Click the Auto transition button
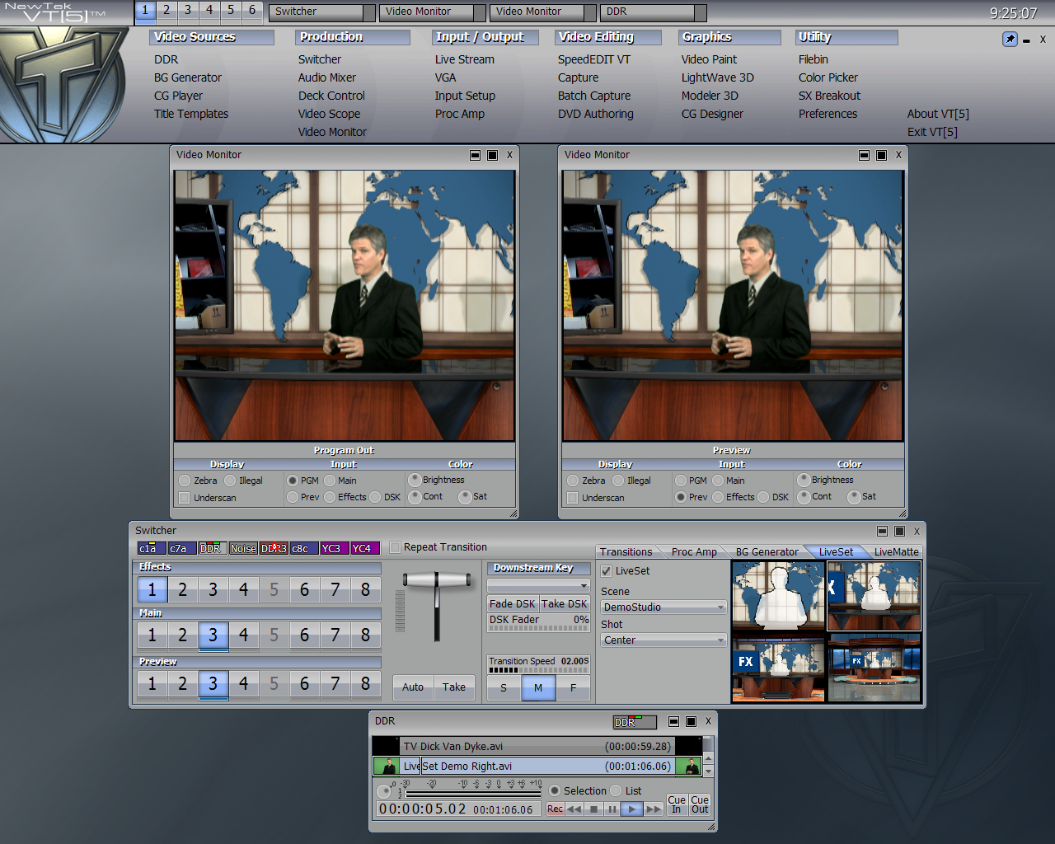This screenshot has height=844, width=1055. (413, 687)
